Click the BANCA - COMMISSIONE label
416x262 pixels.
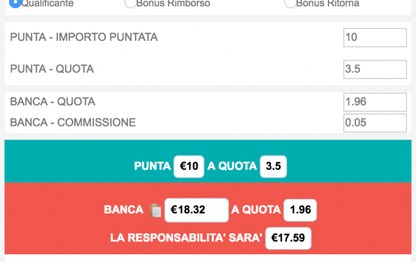(73, 122)
